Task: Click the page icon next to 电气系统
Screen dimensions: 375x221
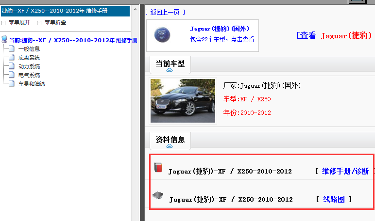Action: click(12, 75)
